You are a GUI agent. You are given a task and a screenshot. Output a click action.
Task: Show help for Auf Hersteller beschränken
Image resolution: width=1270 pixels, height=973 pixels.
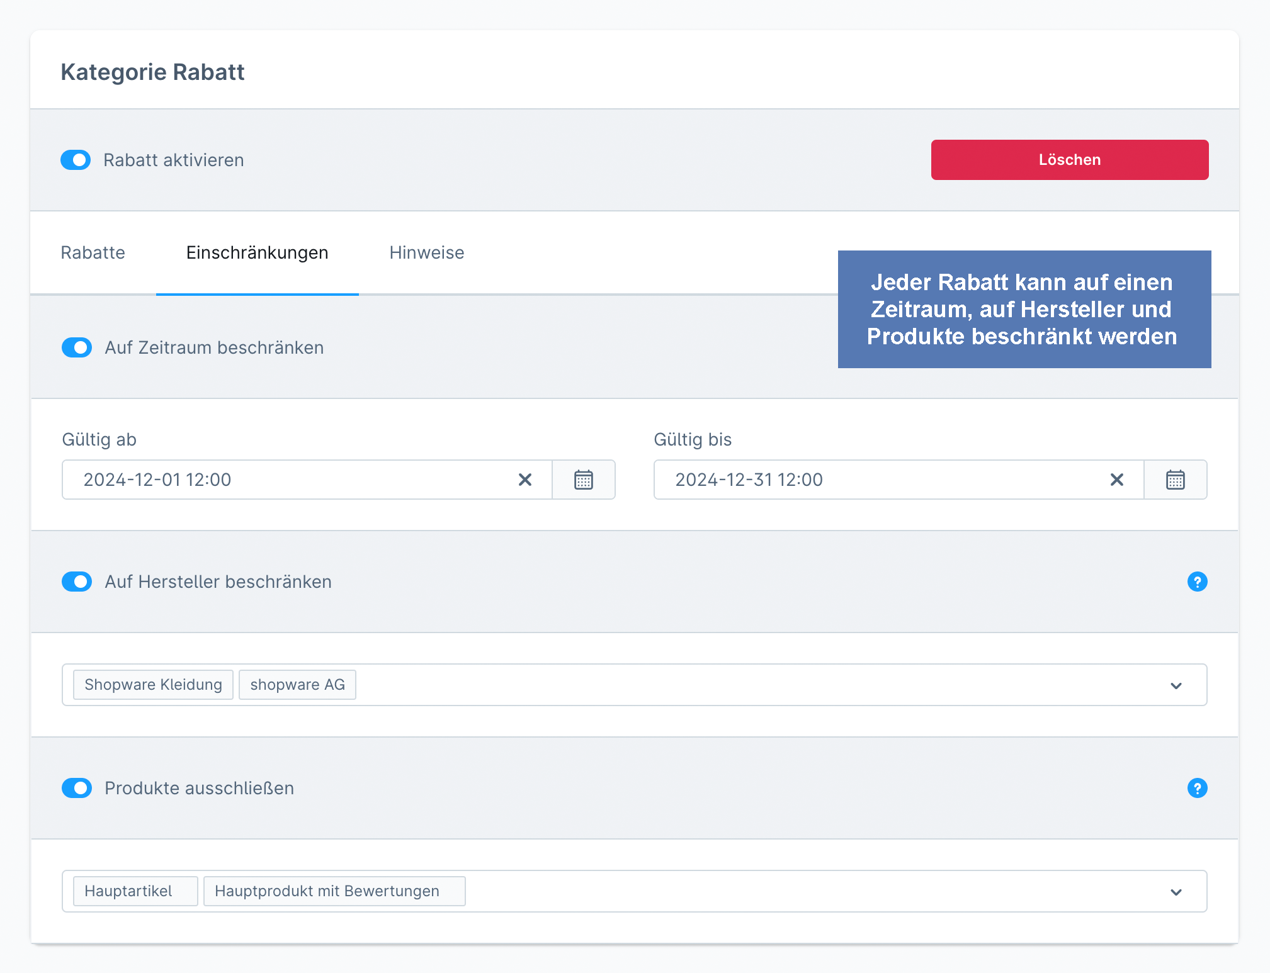point(1197,582)
